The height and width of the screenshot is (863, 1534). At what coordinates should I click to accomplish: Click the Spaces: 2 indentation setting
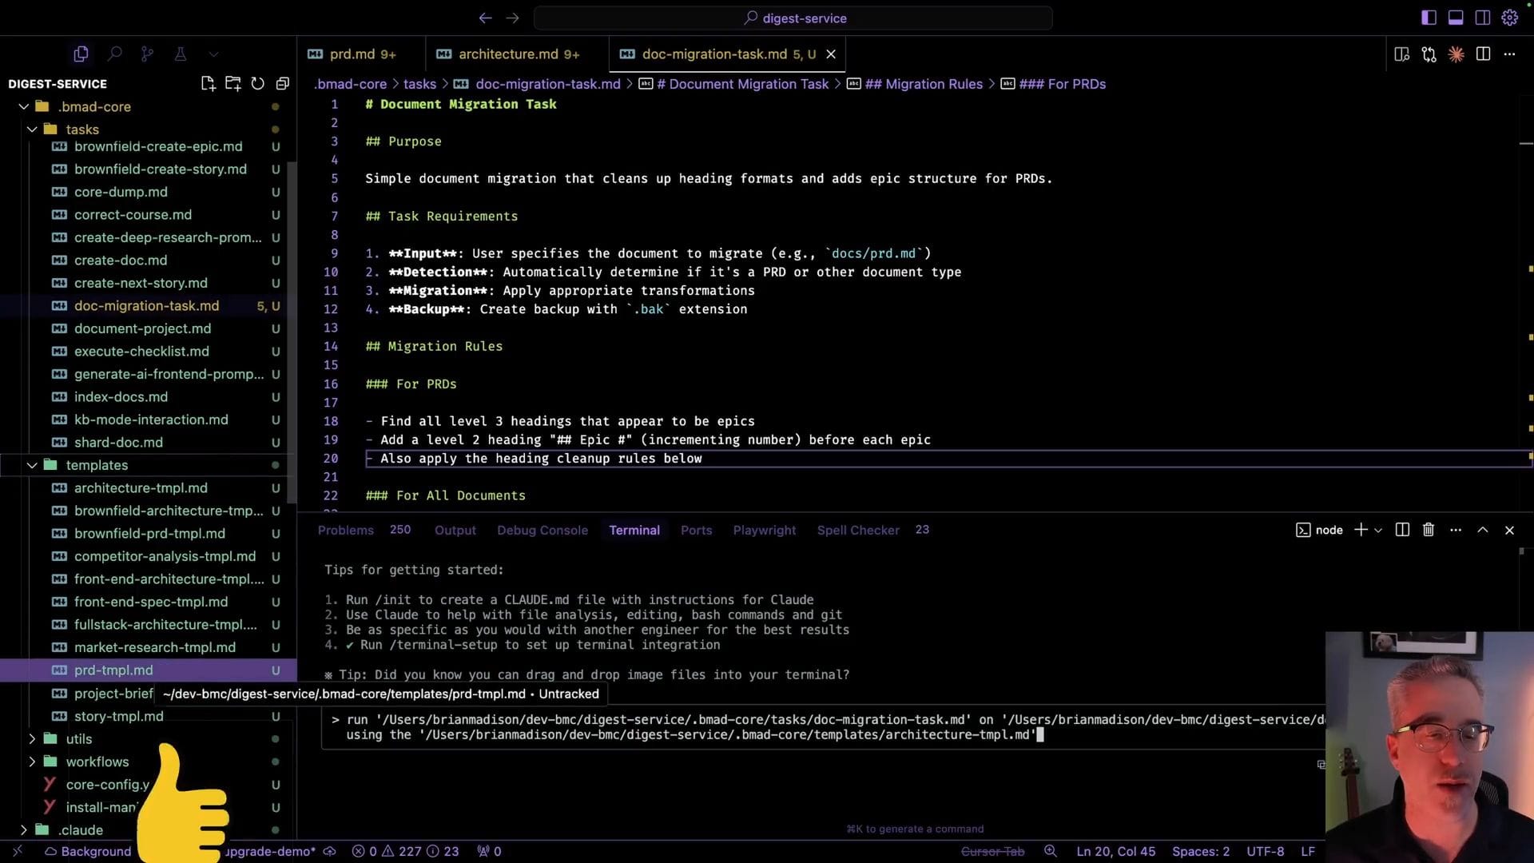[1200, 852]
